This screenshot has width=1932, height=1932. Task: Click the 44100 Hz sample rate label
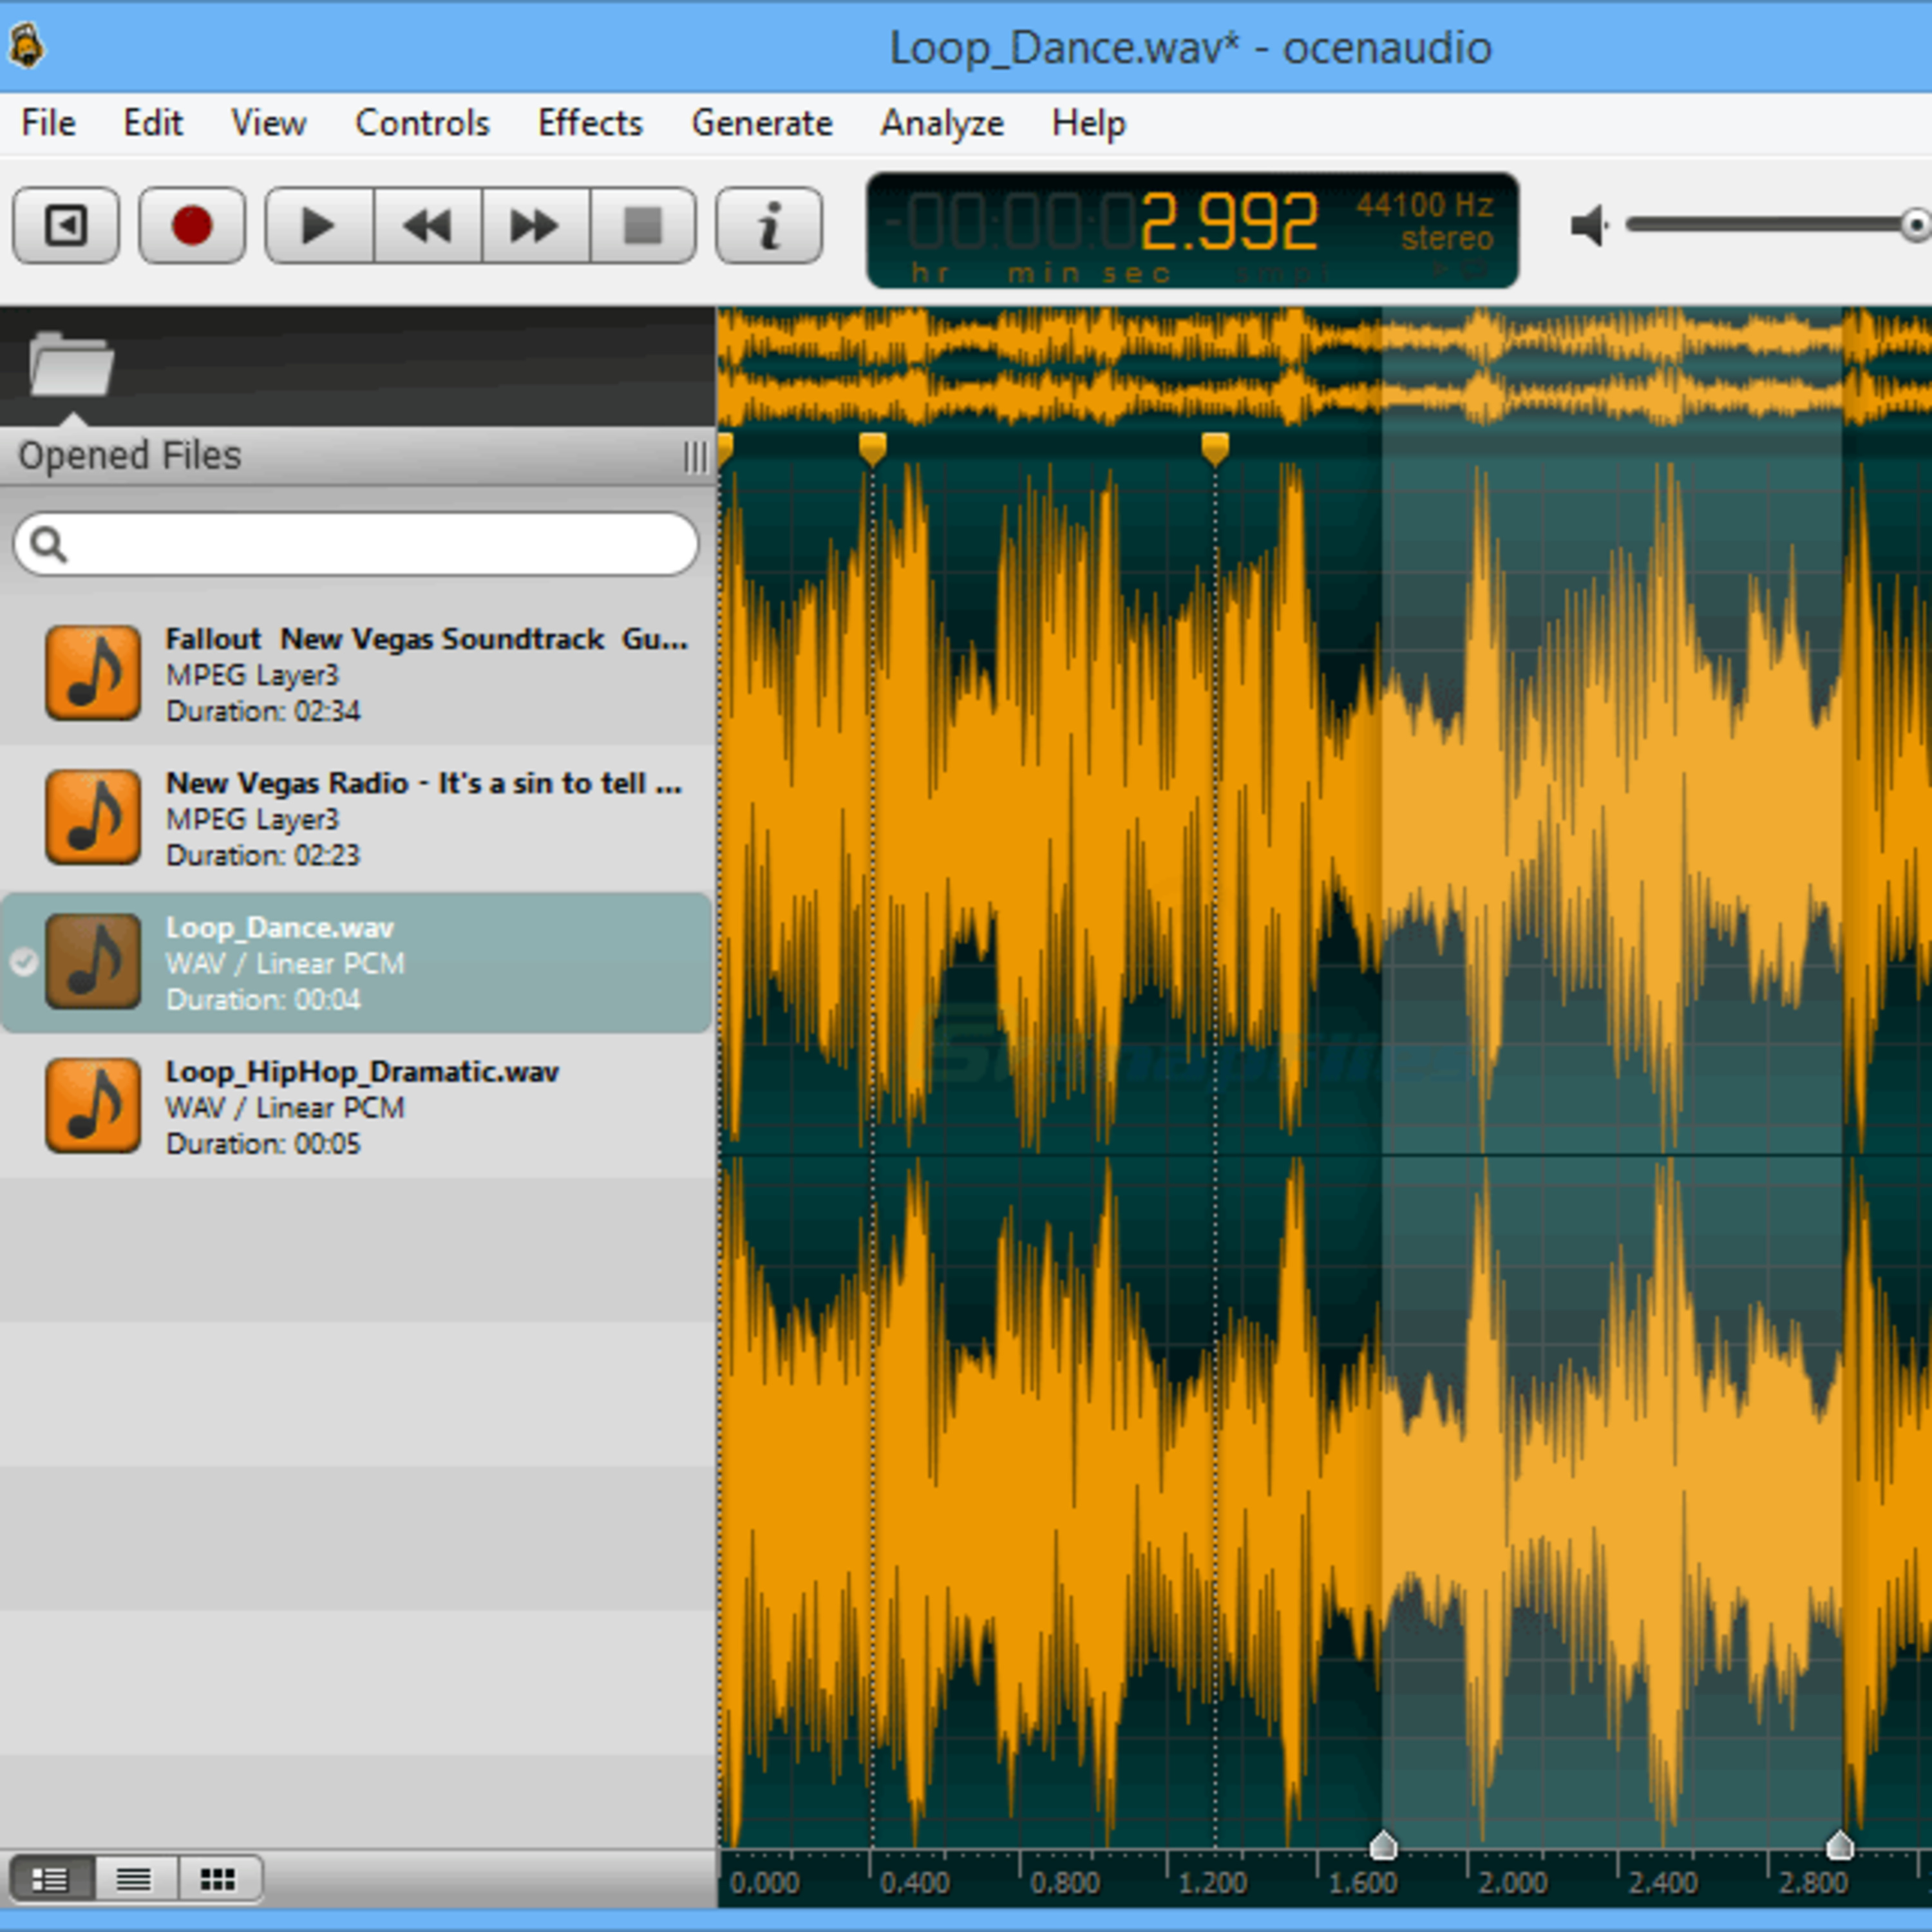[1424, 205]
